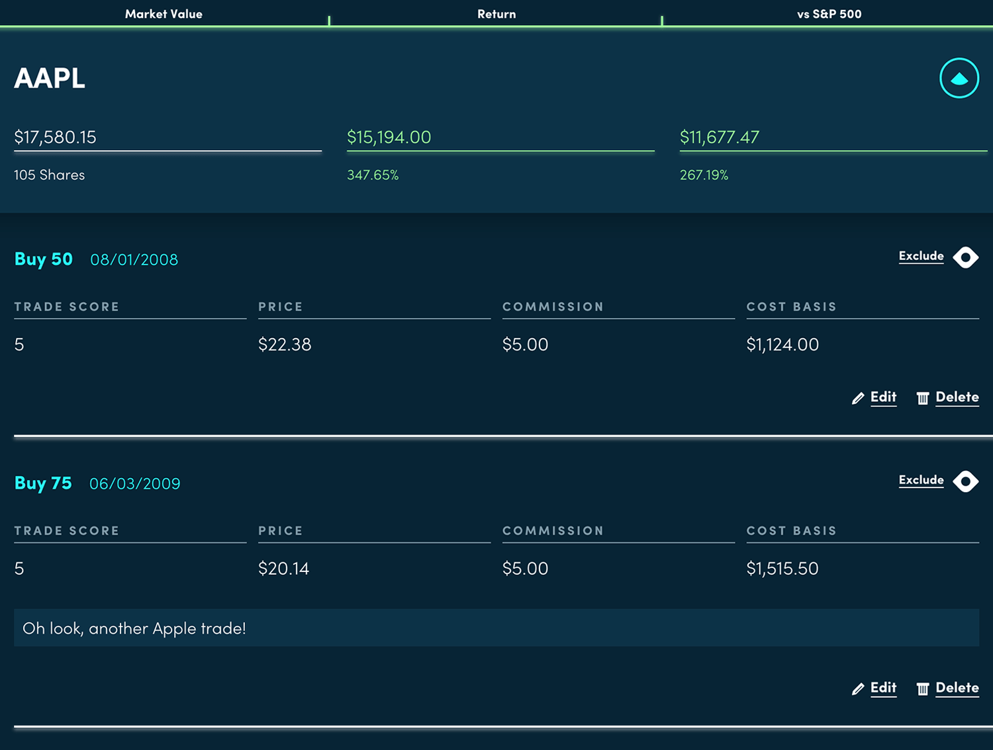This screenshot has width=993, height=750.
Task: Toggle the eye icon for Buy 75 trade
Action: 966,481
